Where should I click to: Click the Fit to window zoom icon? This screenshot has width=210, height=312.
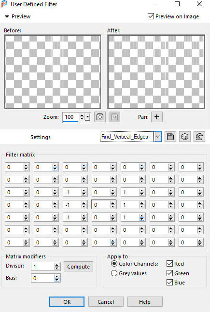tap(100, 117)
